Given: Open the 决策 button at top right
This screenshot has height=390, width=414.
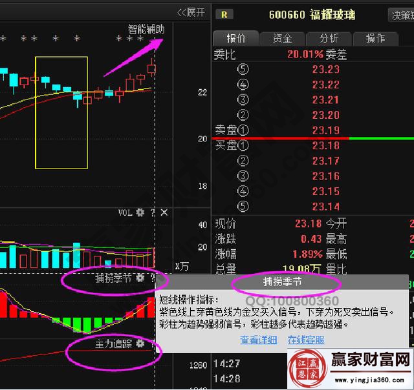Looking at the screenshot, I should (401, 15).
